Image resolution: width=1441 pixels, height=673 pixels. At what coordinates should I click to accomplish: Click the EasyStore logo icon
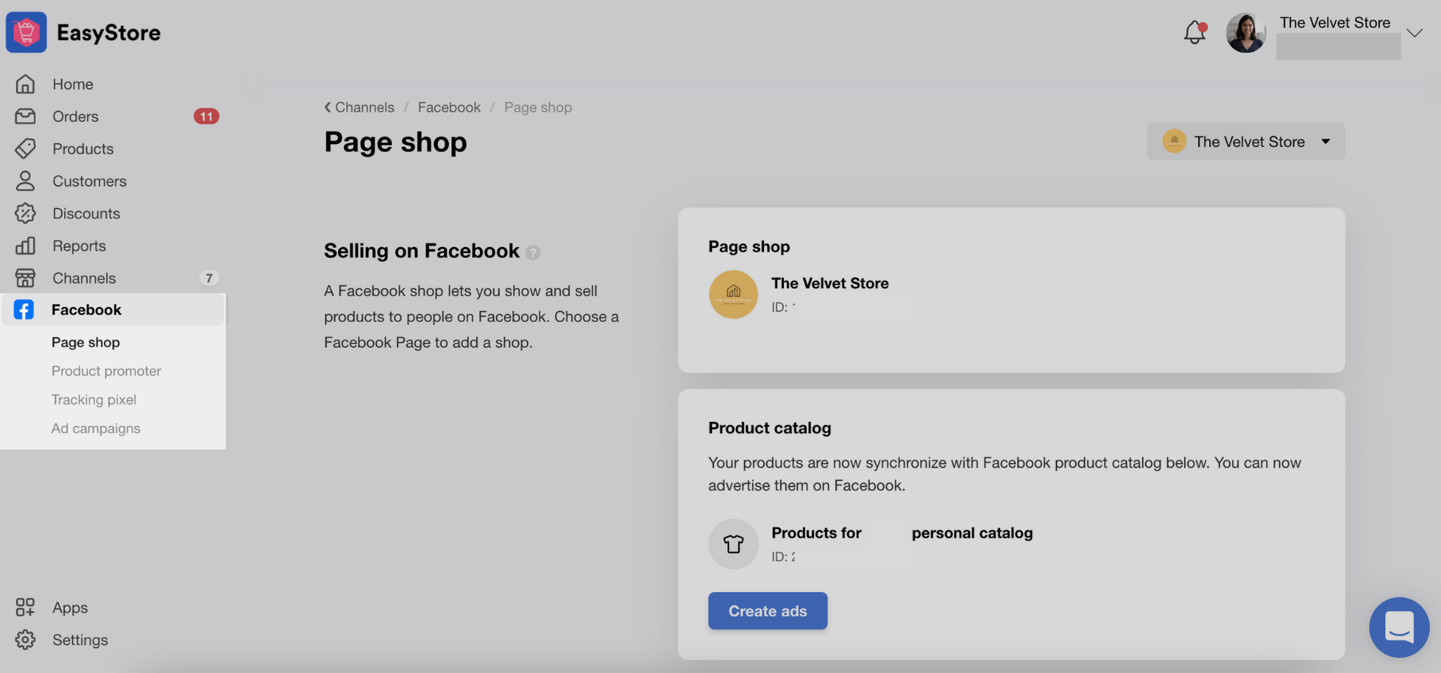click(27, 32)
